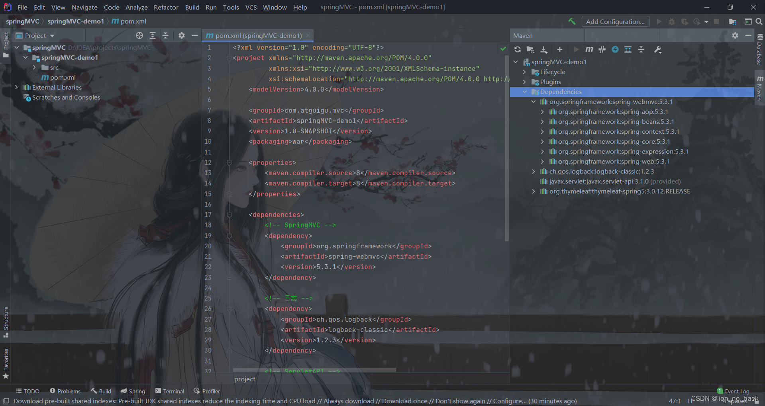
Task: Hide the Maven tool window
Action: (x=748, y=35)
